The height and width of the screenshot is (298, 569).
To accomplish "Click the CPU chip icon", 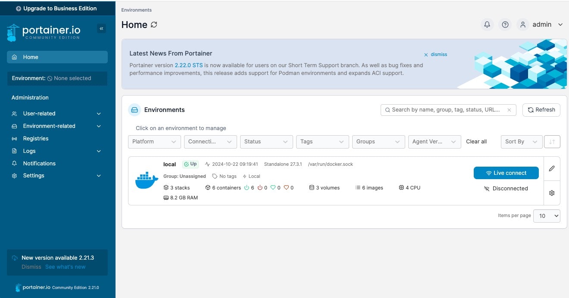I will [401, 188].
